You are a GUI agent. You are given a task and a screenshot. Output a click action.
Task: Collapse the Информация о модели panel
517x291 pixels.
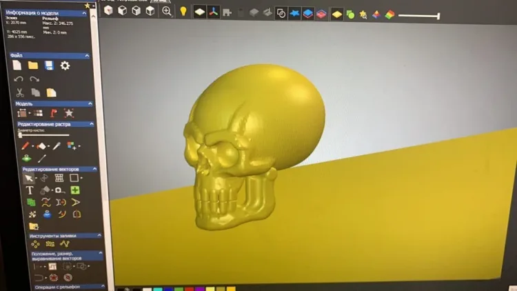pyautogui.click(x=84, y=13)
